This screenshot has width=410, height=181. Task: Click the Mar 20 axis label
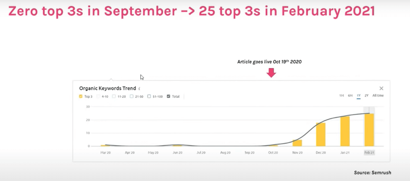[x=105, y=153]
